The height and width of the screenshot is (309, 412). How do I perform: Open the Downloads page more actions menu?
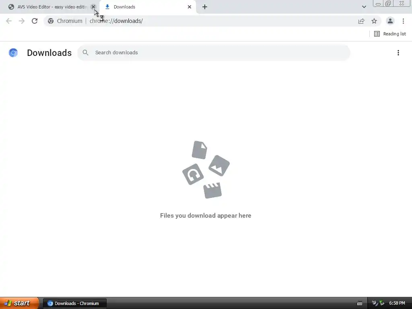pyautogui.click(x=398, y=53)
